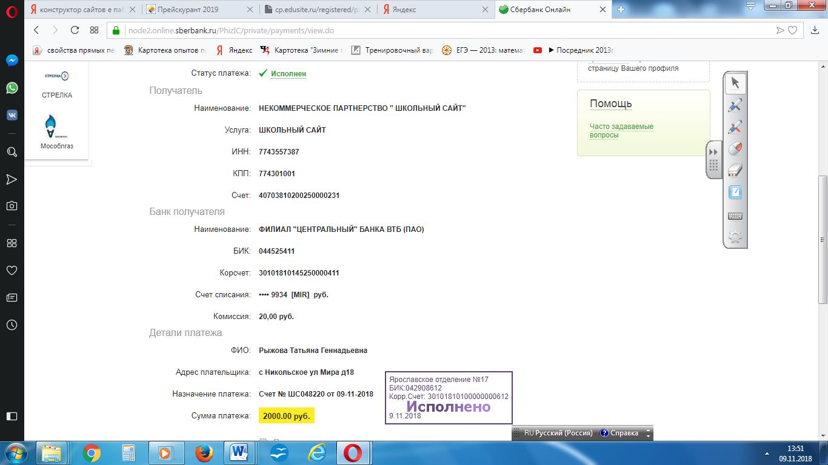Viewport: 828px width, 465px height.
Task: Open Calculator from the taskbar
Action: coord(128,453)
